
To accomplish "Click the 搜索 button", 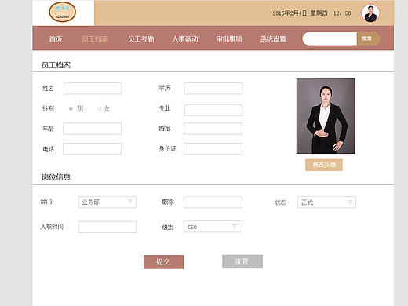I will click(x=368, y=38).
